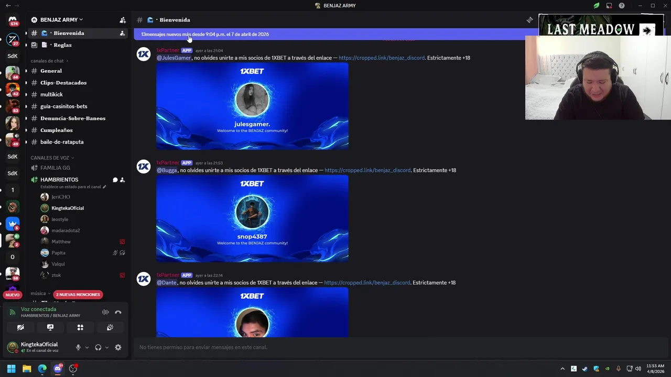Collapse the CANALES DE VOZ category

(x=52, y=158)
